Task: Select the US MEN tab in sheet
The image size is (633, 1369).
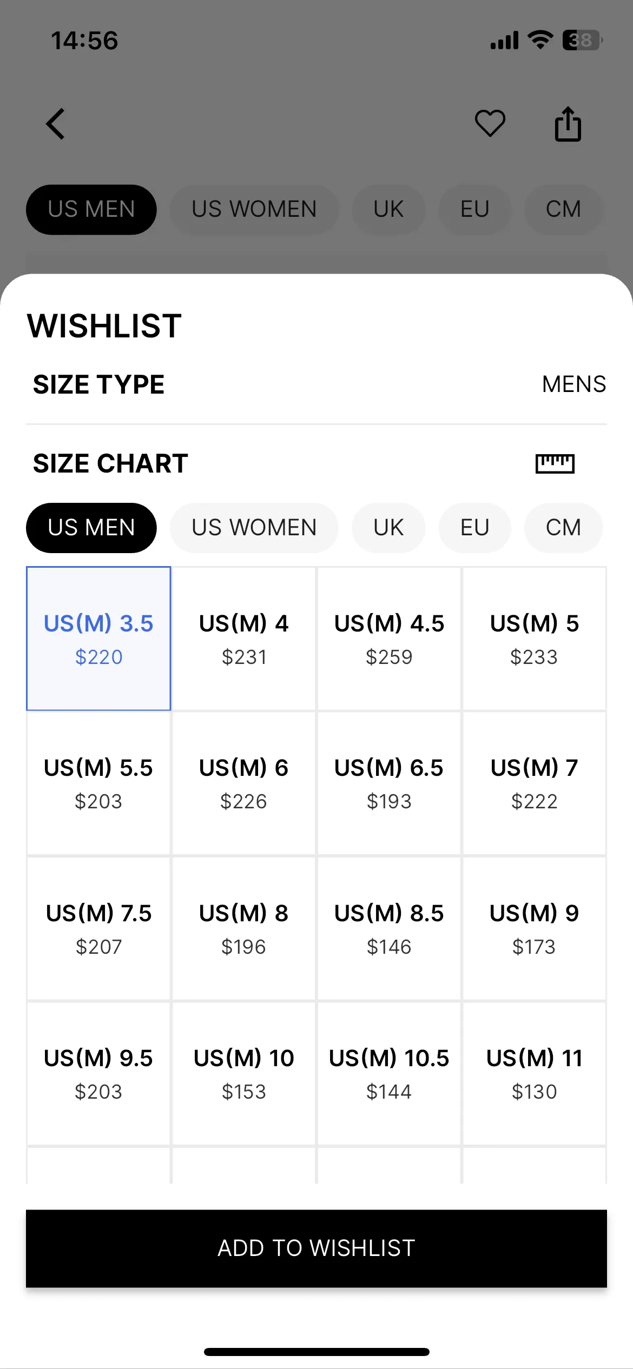Action: pos(91,528)
